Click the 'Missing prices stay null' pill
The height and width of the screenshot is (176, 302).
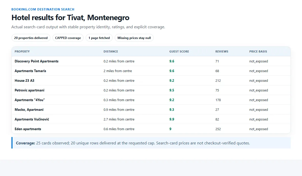coord(134,38)
